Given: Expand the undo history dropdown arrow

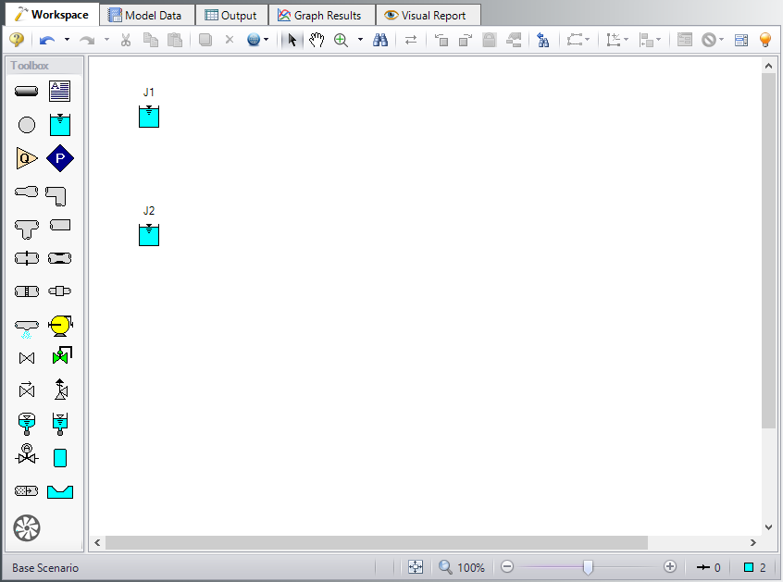Looking at the screenshot, I should coord(67,40).
